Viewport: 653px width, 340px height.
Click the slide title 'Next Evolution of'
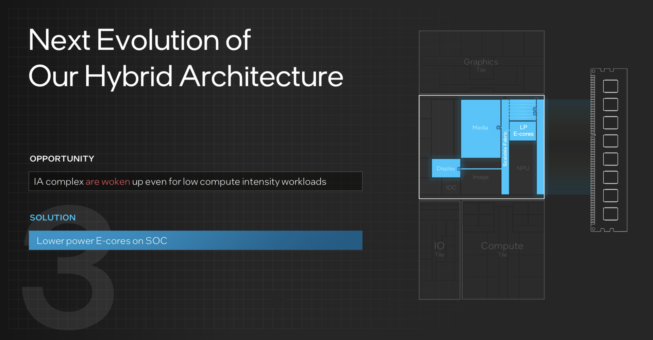coord(139,40)
